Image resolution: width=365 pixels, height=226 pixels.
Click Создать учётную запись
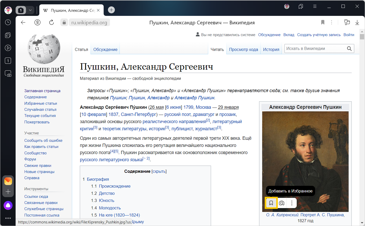coord(319,35)
